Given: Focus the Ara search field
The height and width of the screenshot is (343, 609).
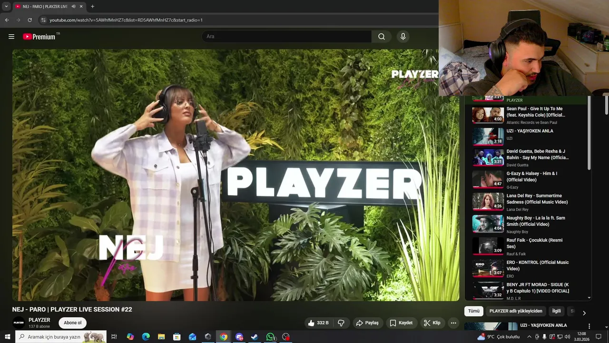Looking at the screenshot, I should point(287,37).
